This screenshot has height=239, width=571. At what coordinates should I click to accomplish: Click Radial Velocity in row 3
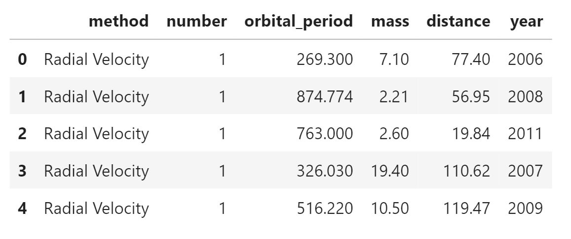pyautogui.click(x=97, y=171)
